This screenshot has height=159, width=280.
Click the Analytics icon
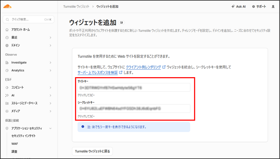click(7, 70)
